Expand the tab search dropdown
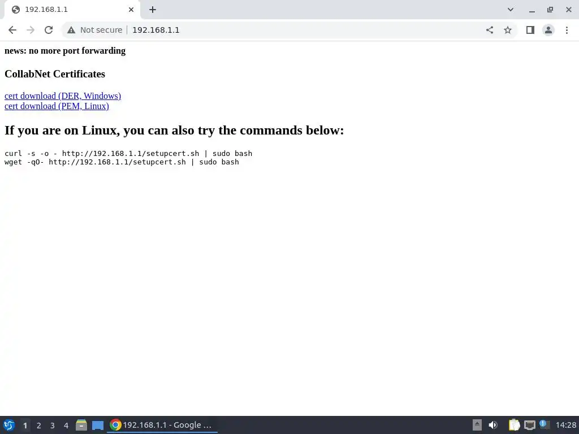The height and width of the screenshot is (434, 579). click(x=511, y=10)
